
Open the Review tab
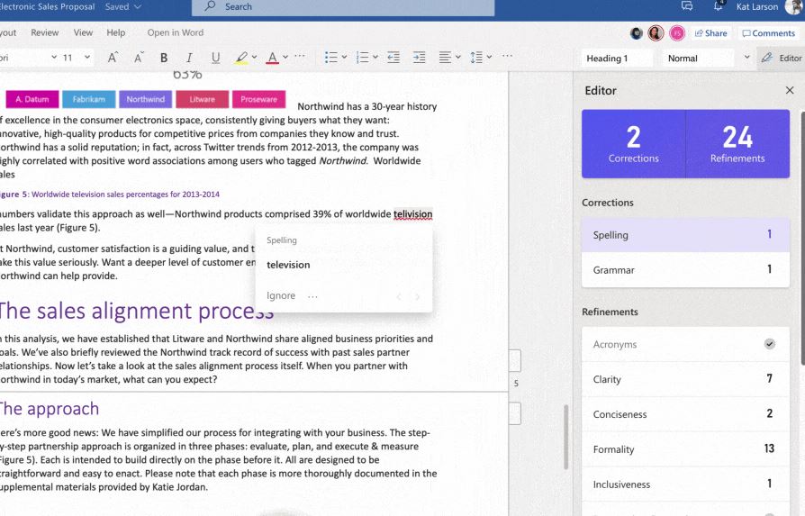pos(45,32)
